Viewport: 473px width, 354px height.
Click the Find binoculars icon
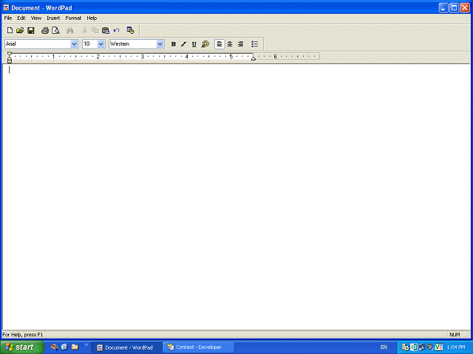click(70, 30)
